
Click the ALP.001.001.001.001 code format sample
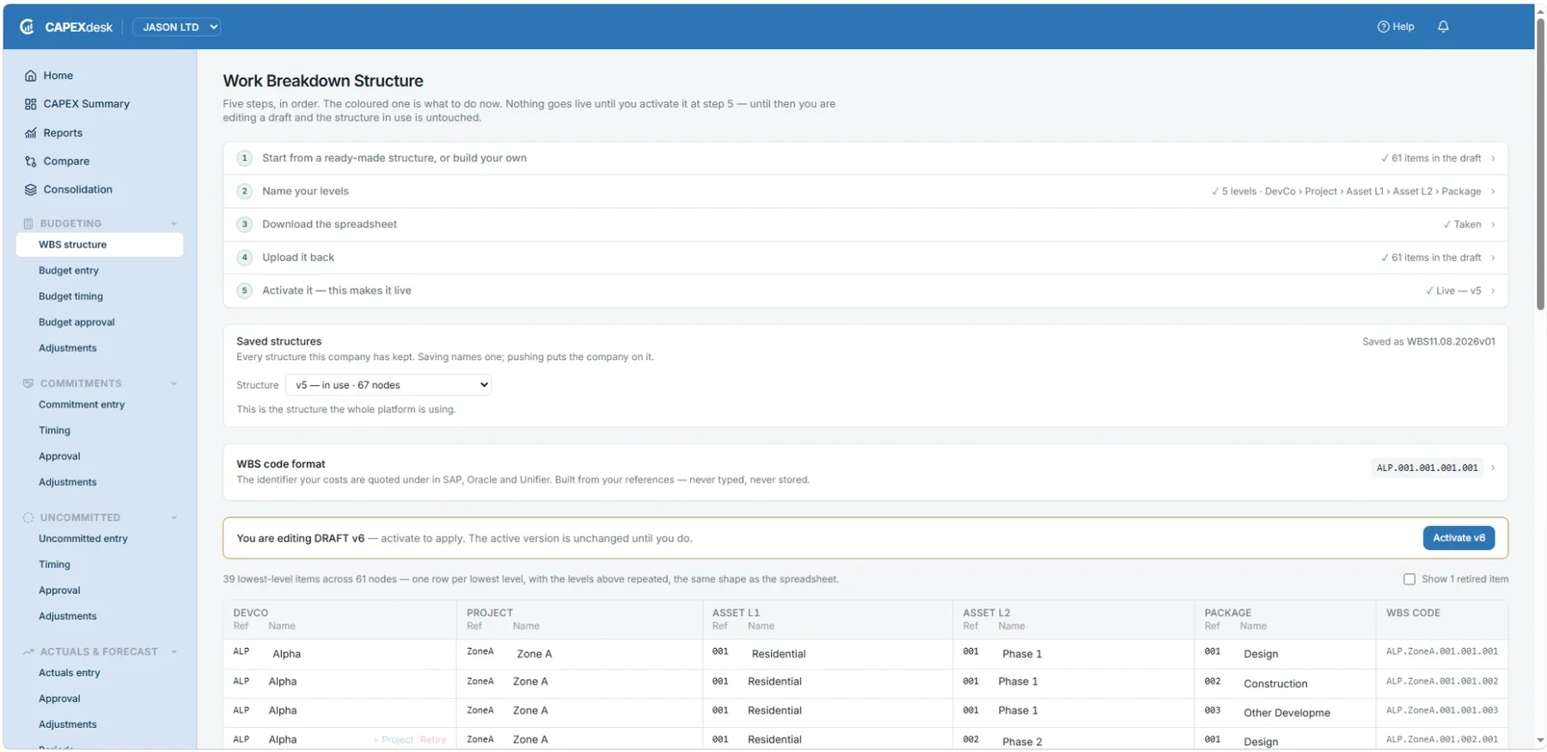(x=1427, y=468)
